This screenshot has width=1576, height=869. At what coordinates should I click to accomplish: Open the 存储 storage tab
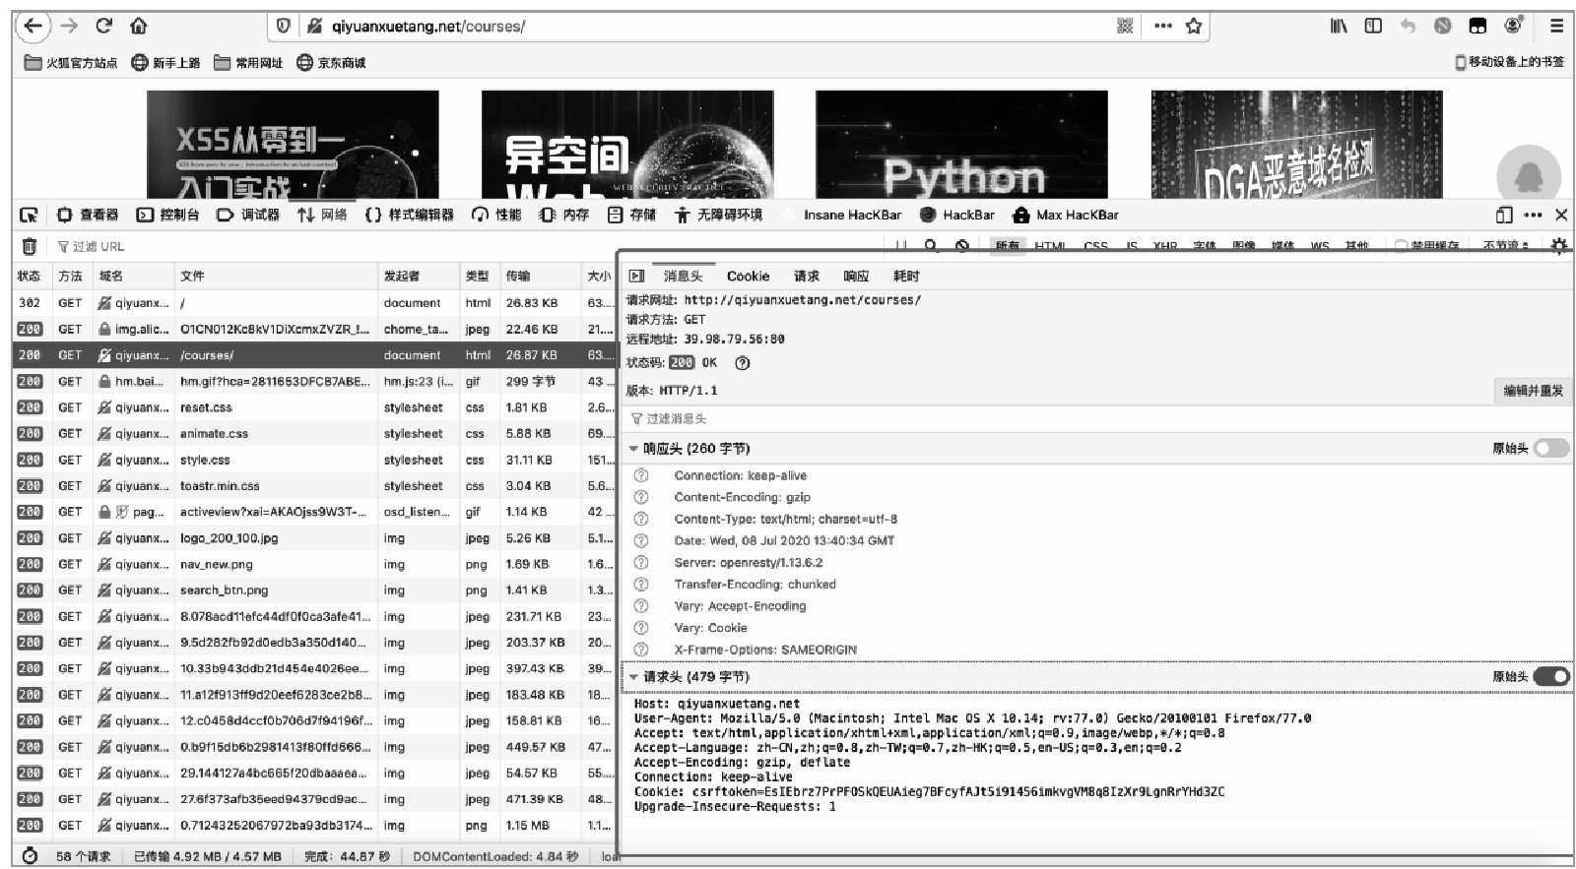(631, 215)
